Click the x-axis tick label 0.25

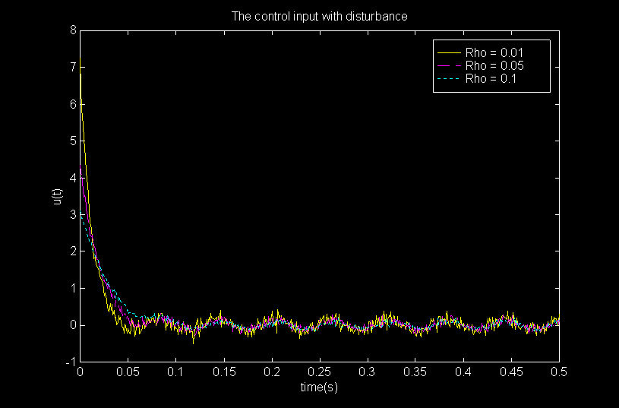(319, 373)
